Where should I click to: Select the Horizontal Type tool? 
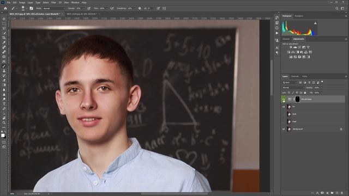click(4, 104)
